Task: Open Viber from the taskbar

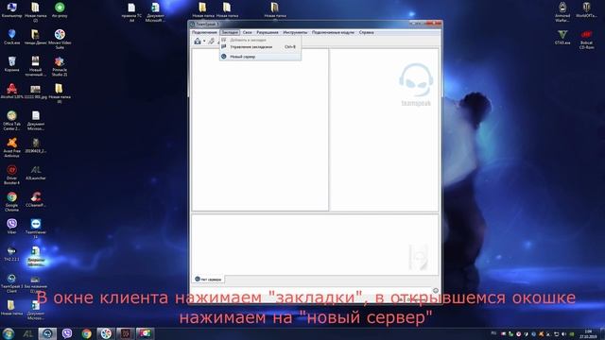Action: tap(67, 333)
